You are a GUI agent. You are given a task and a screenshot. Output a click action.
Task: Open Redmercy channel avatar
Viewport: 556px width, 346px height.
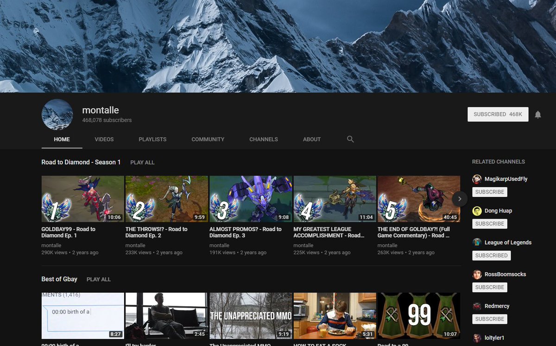click(477, 306)
